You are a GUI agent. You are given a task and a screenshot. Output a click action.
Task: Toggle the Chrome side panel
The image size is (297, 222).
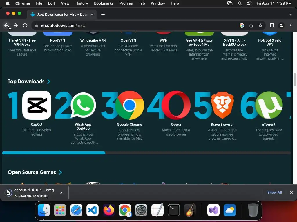[272, 25]
